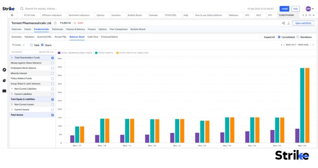
Task: Switch to the Diffusion Indicators top tab
Action: (52, 15)
